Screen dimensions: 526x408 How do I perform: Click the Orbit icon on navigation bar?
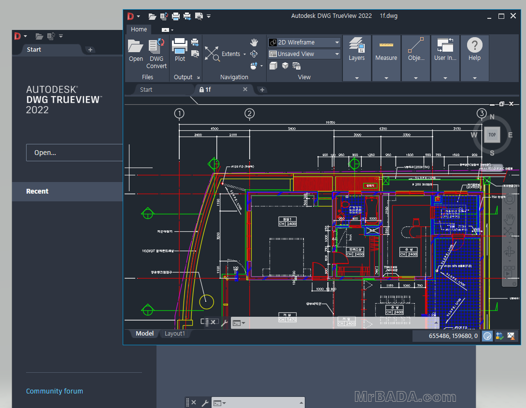point(509,251)
